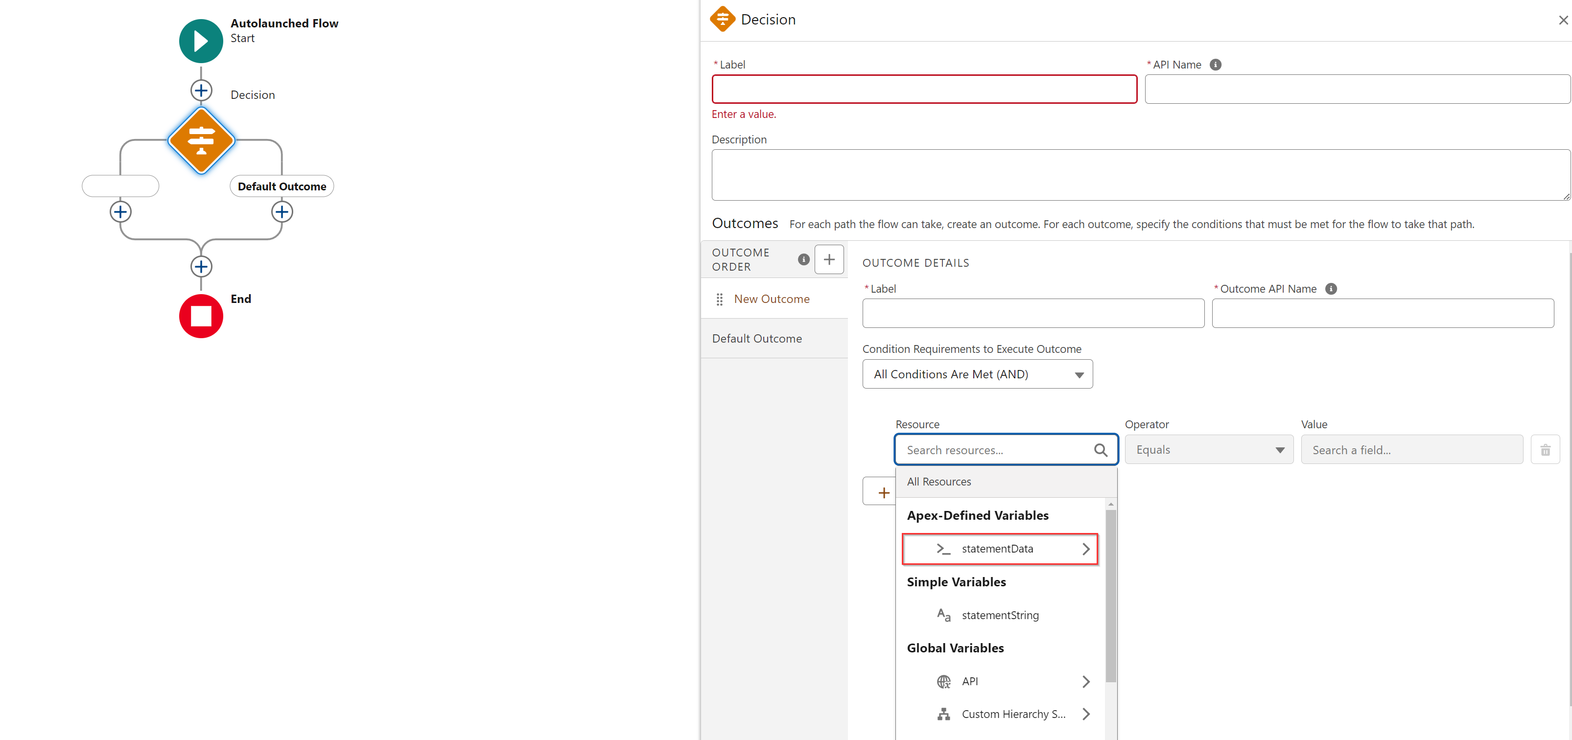Show the API Name info tooltip
The width and height of the screenshot is (1572, 740).
(x=1215, y=65)
